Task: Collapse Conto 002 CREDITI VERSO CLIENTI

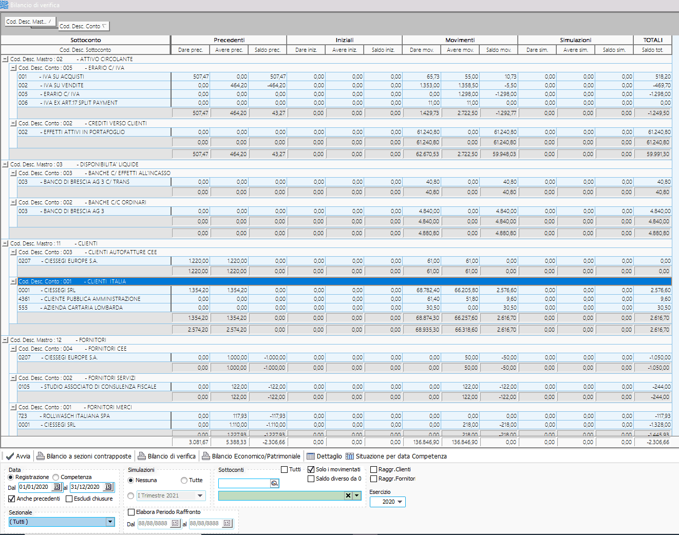Action: 13,123
